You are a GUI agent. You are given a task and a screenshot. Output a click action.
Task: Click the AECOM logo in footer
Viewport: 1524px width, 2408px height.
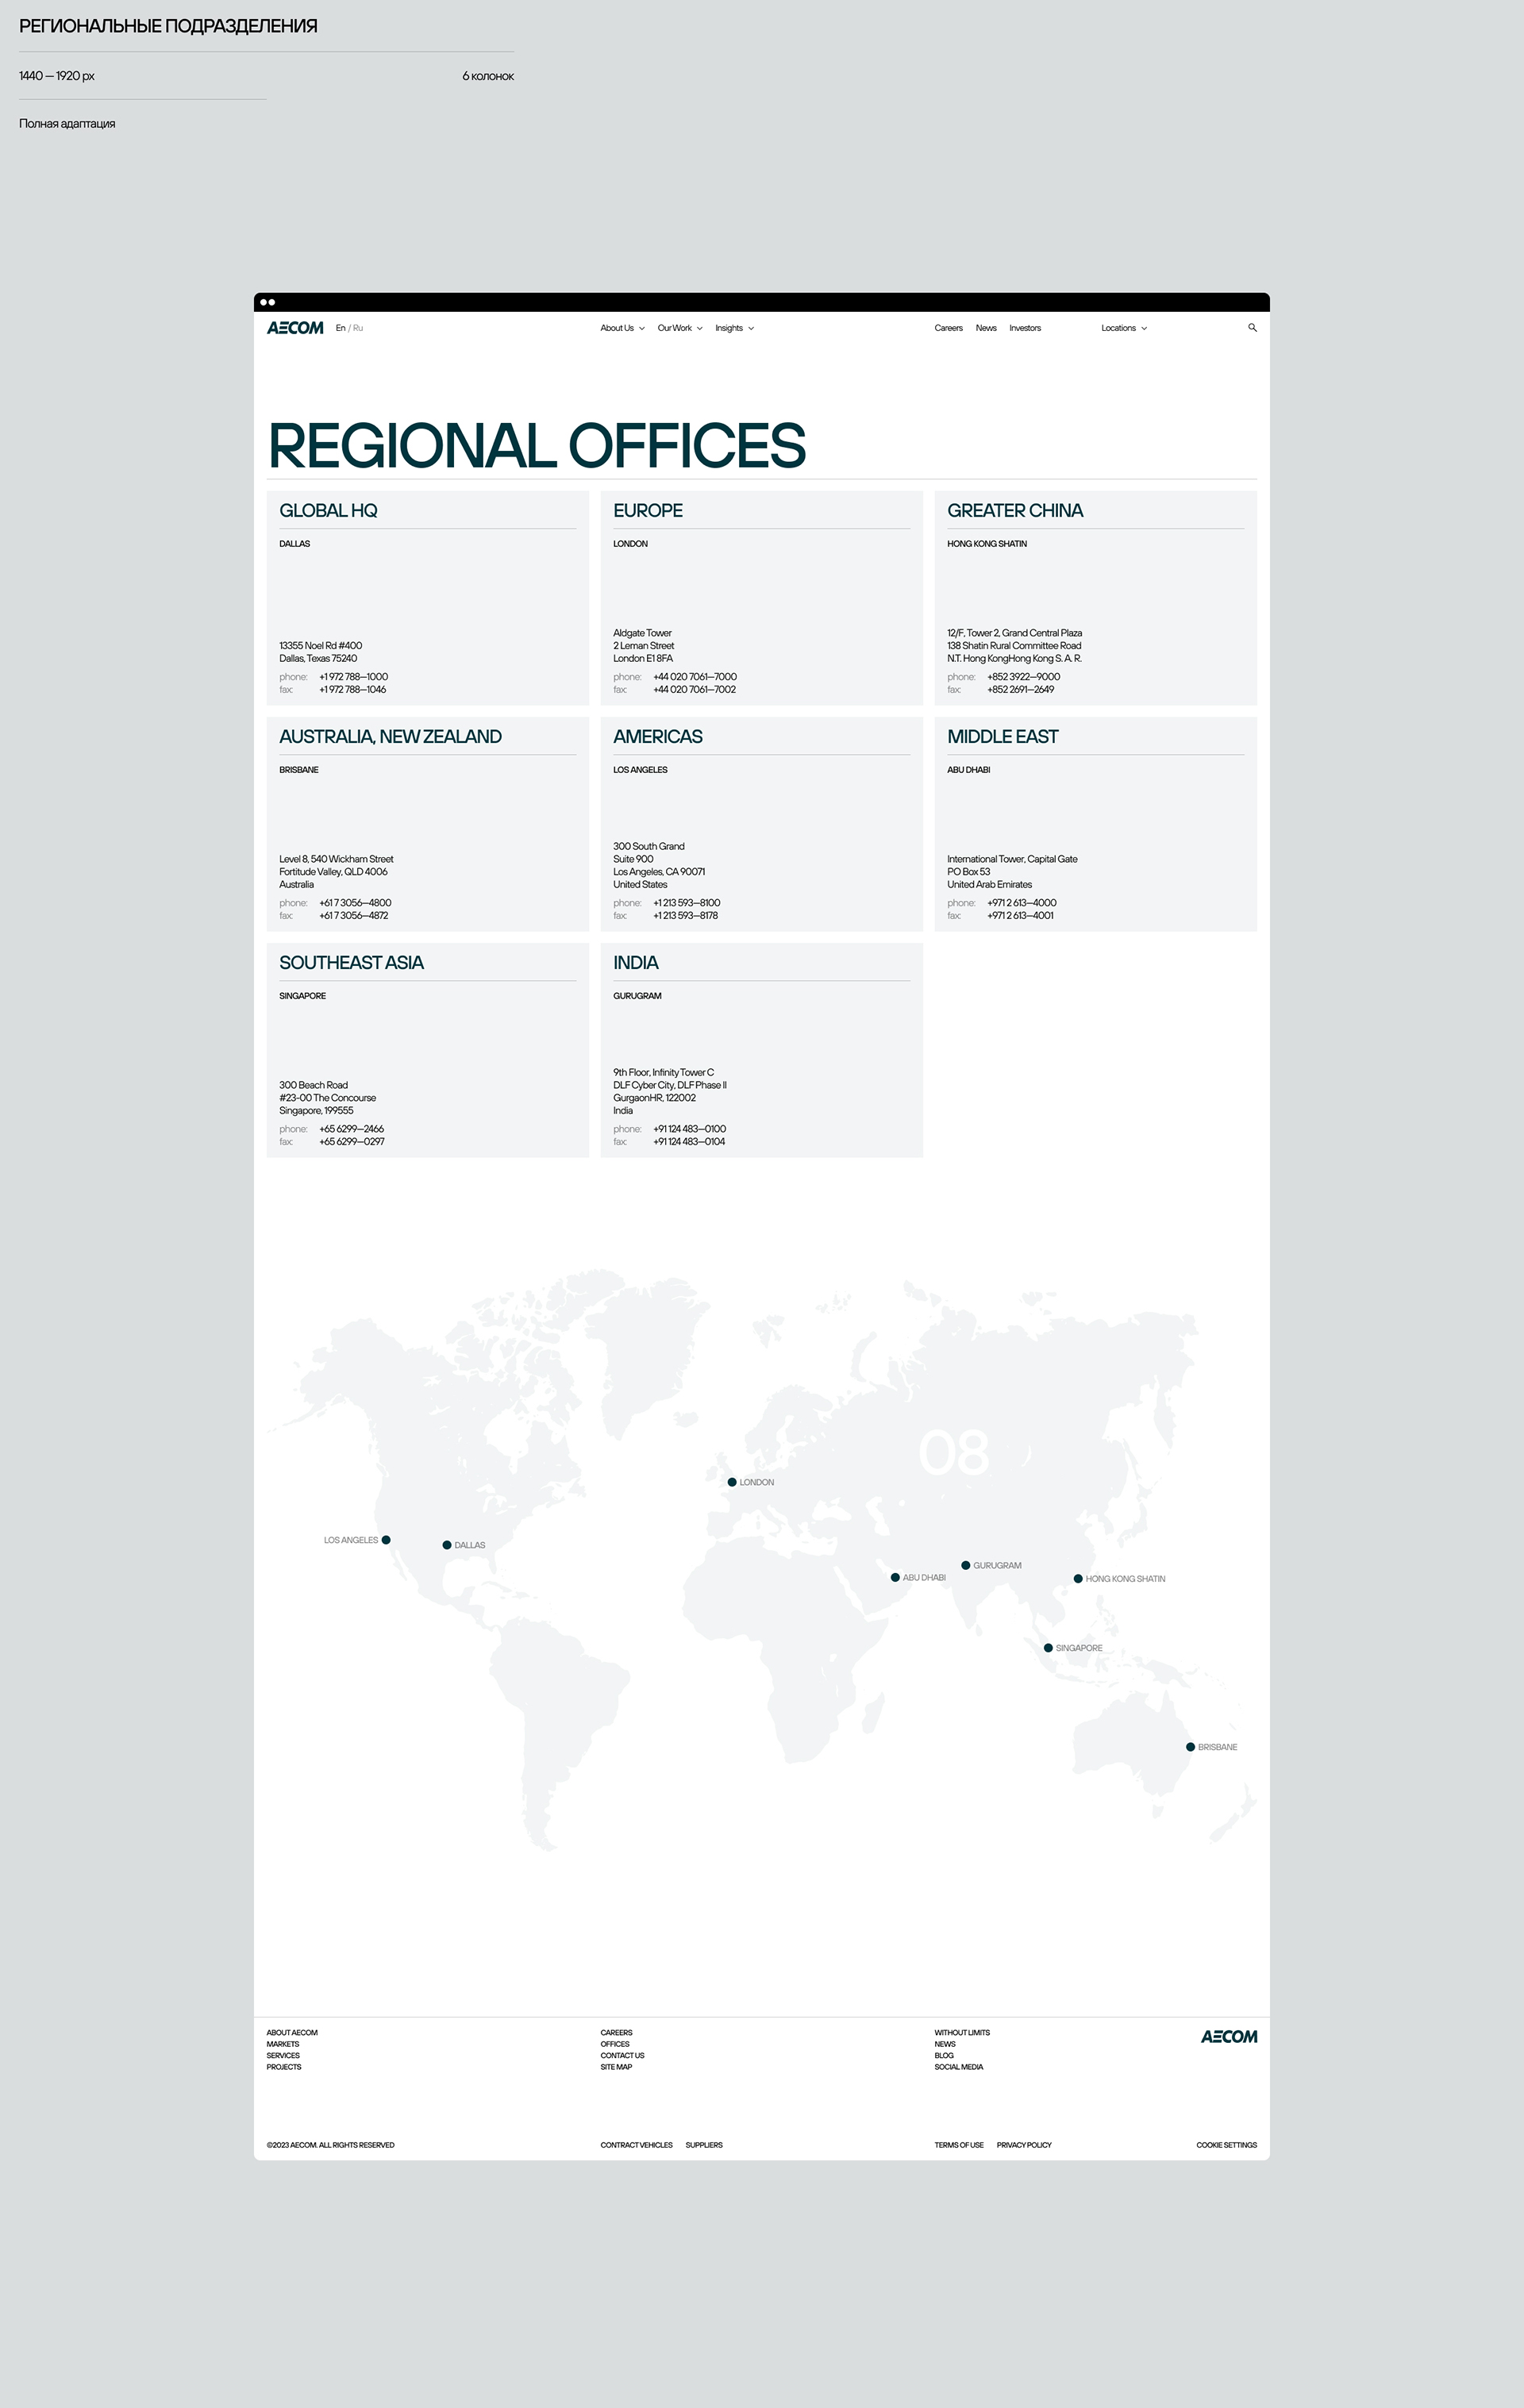click(x=1229, y=2037)
